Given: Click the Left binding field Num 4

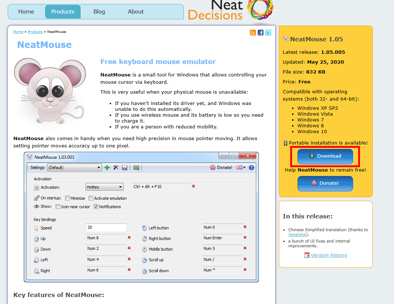Looking at the screenshot, I should tap(106, 259).
